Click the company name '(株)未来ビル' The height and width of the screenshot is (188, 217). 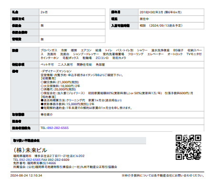click(x=30, y=150)
